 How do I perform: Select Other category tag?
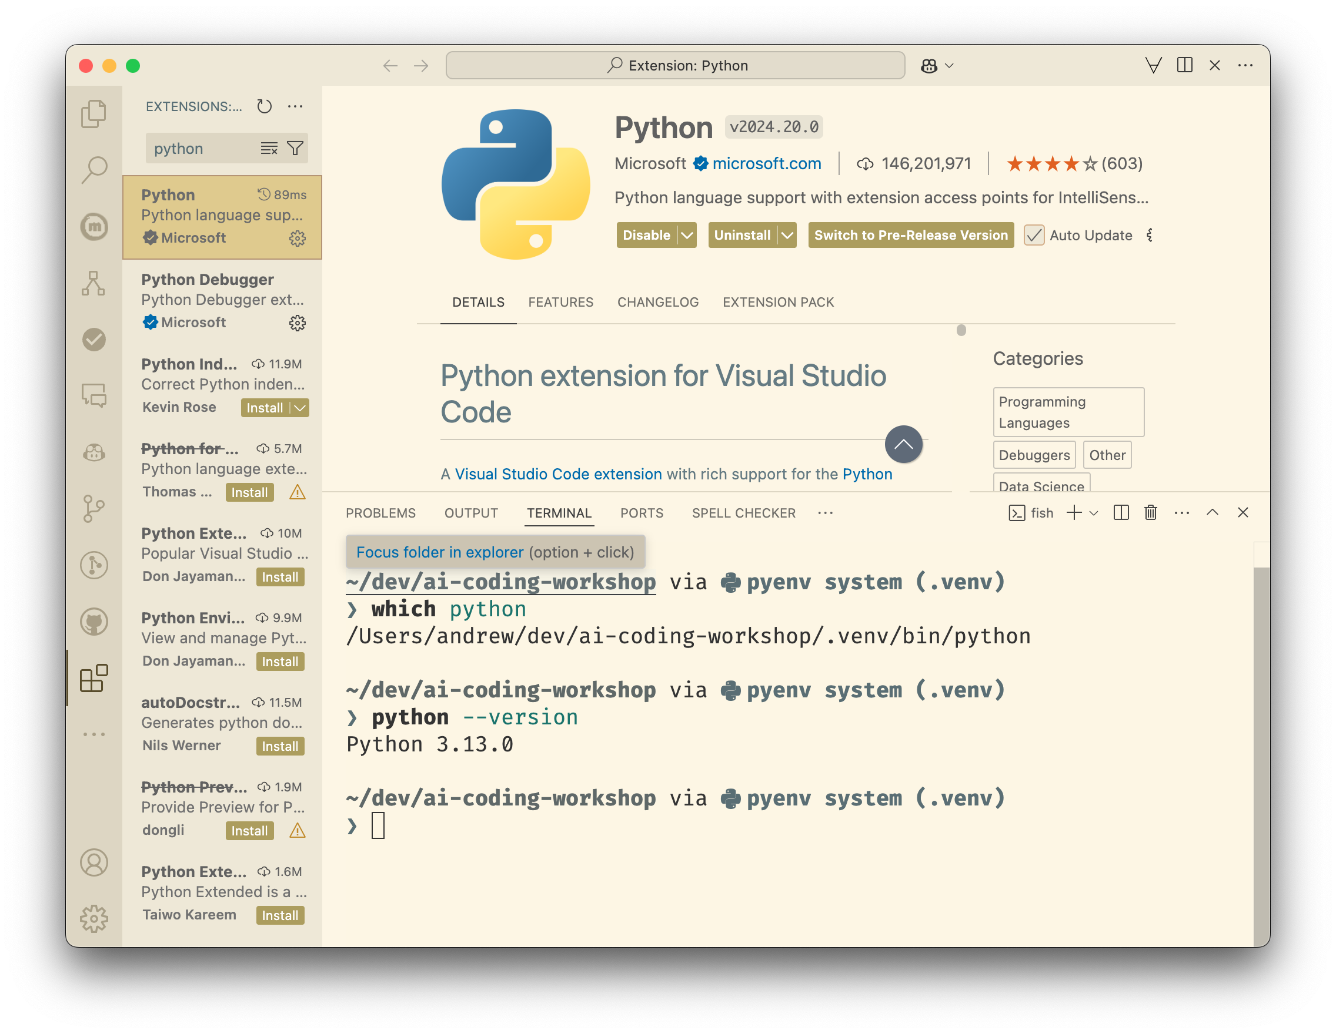pos(1107,455)
